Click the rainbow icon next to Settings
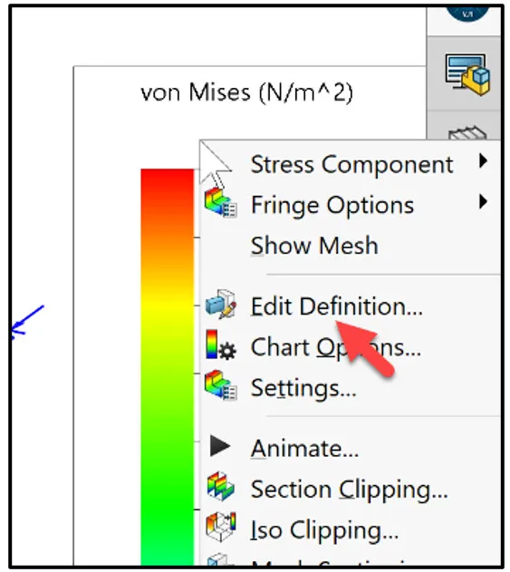 [220, 385]
